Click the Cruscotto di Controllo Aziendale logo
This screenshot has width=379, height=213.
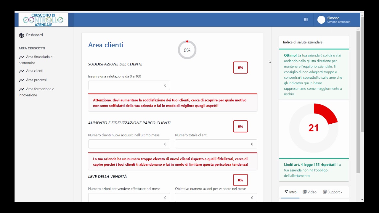coord(43,20)
